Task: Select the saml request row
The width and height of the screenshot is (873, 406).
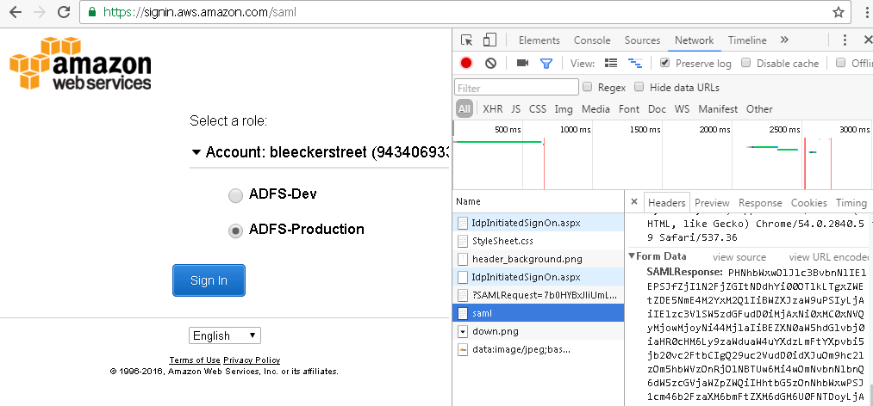Action: tap(538, 313)
